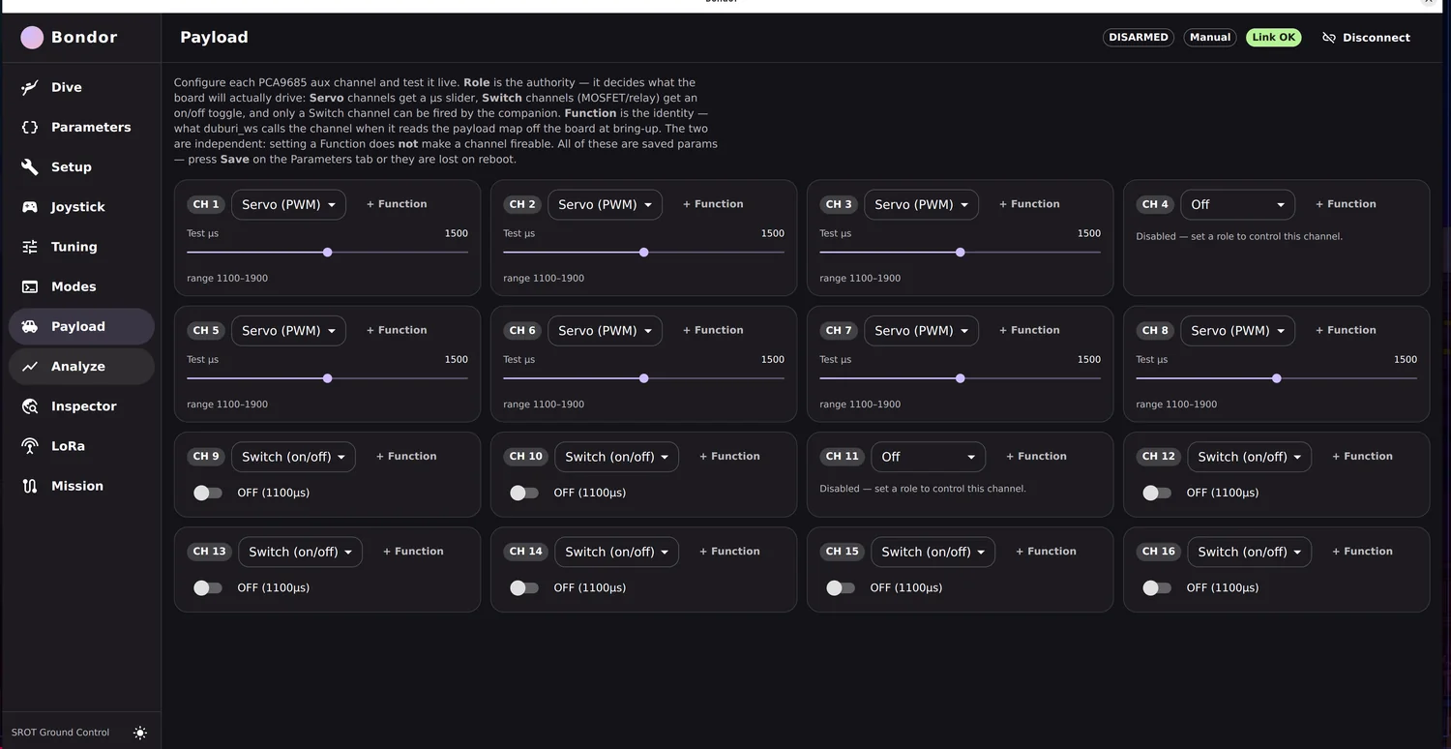Expand CH 9 Switch (on/off) dropdown
1451x749 pixels.
(x=293, y=457)
